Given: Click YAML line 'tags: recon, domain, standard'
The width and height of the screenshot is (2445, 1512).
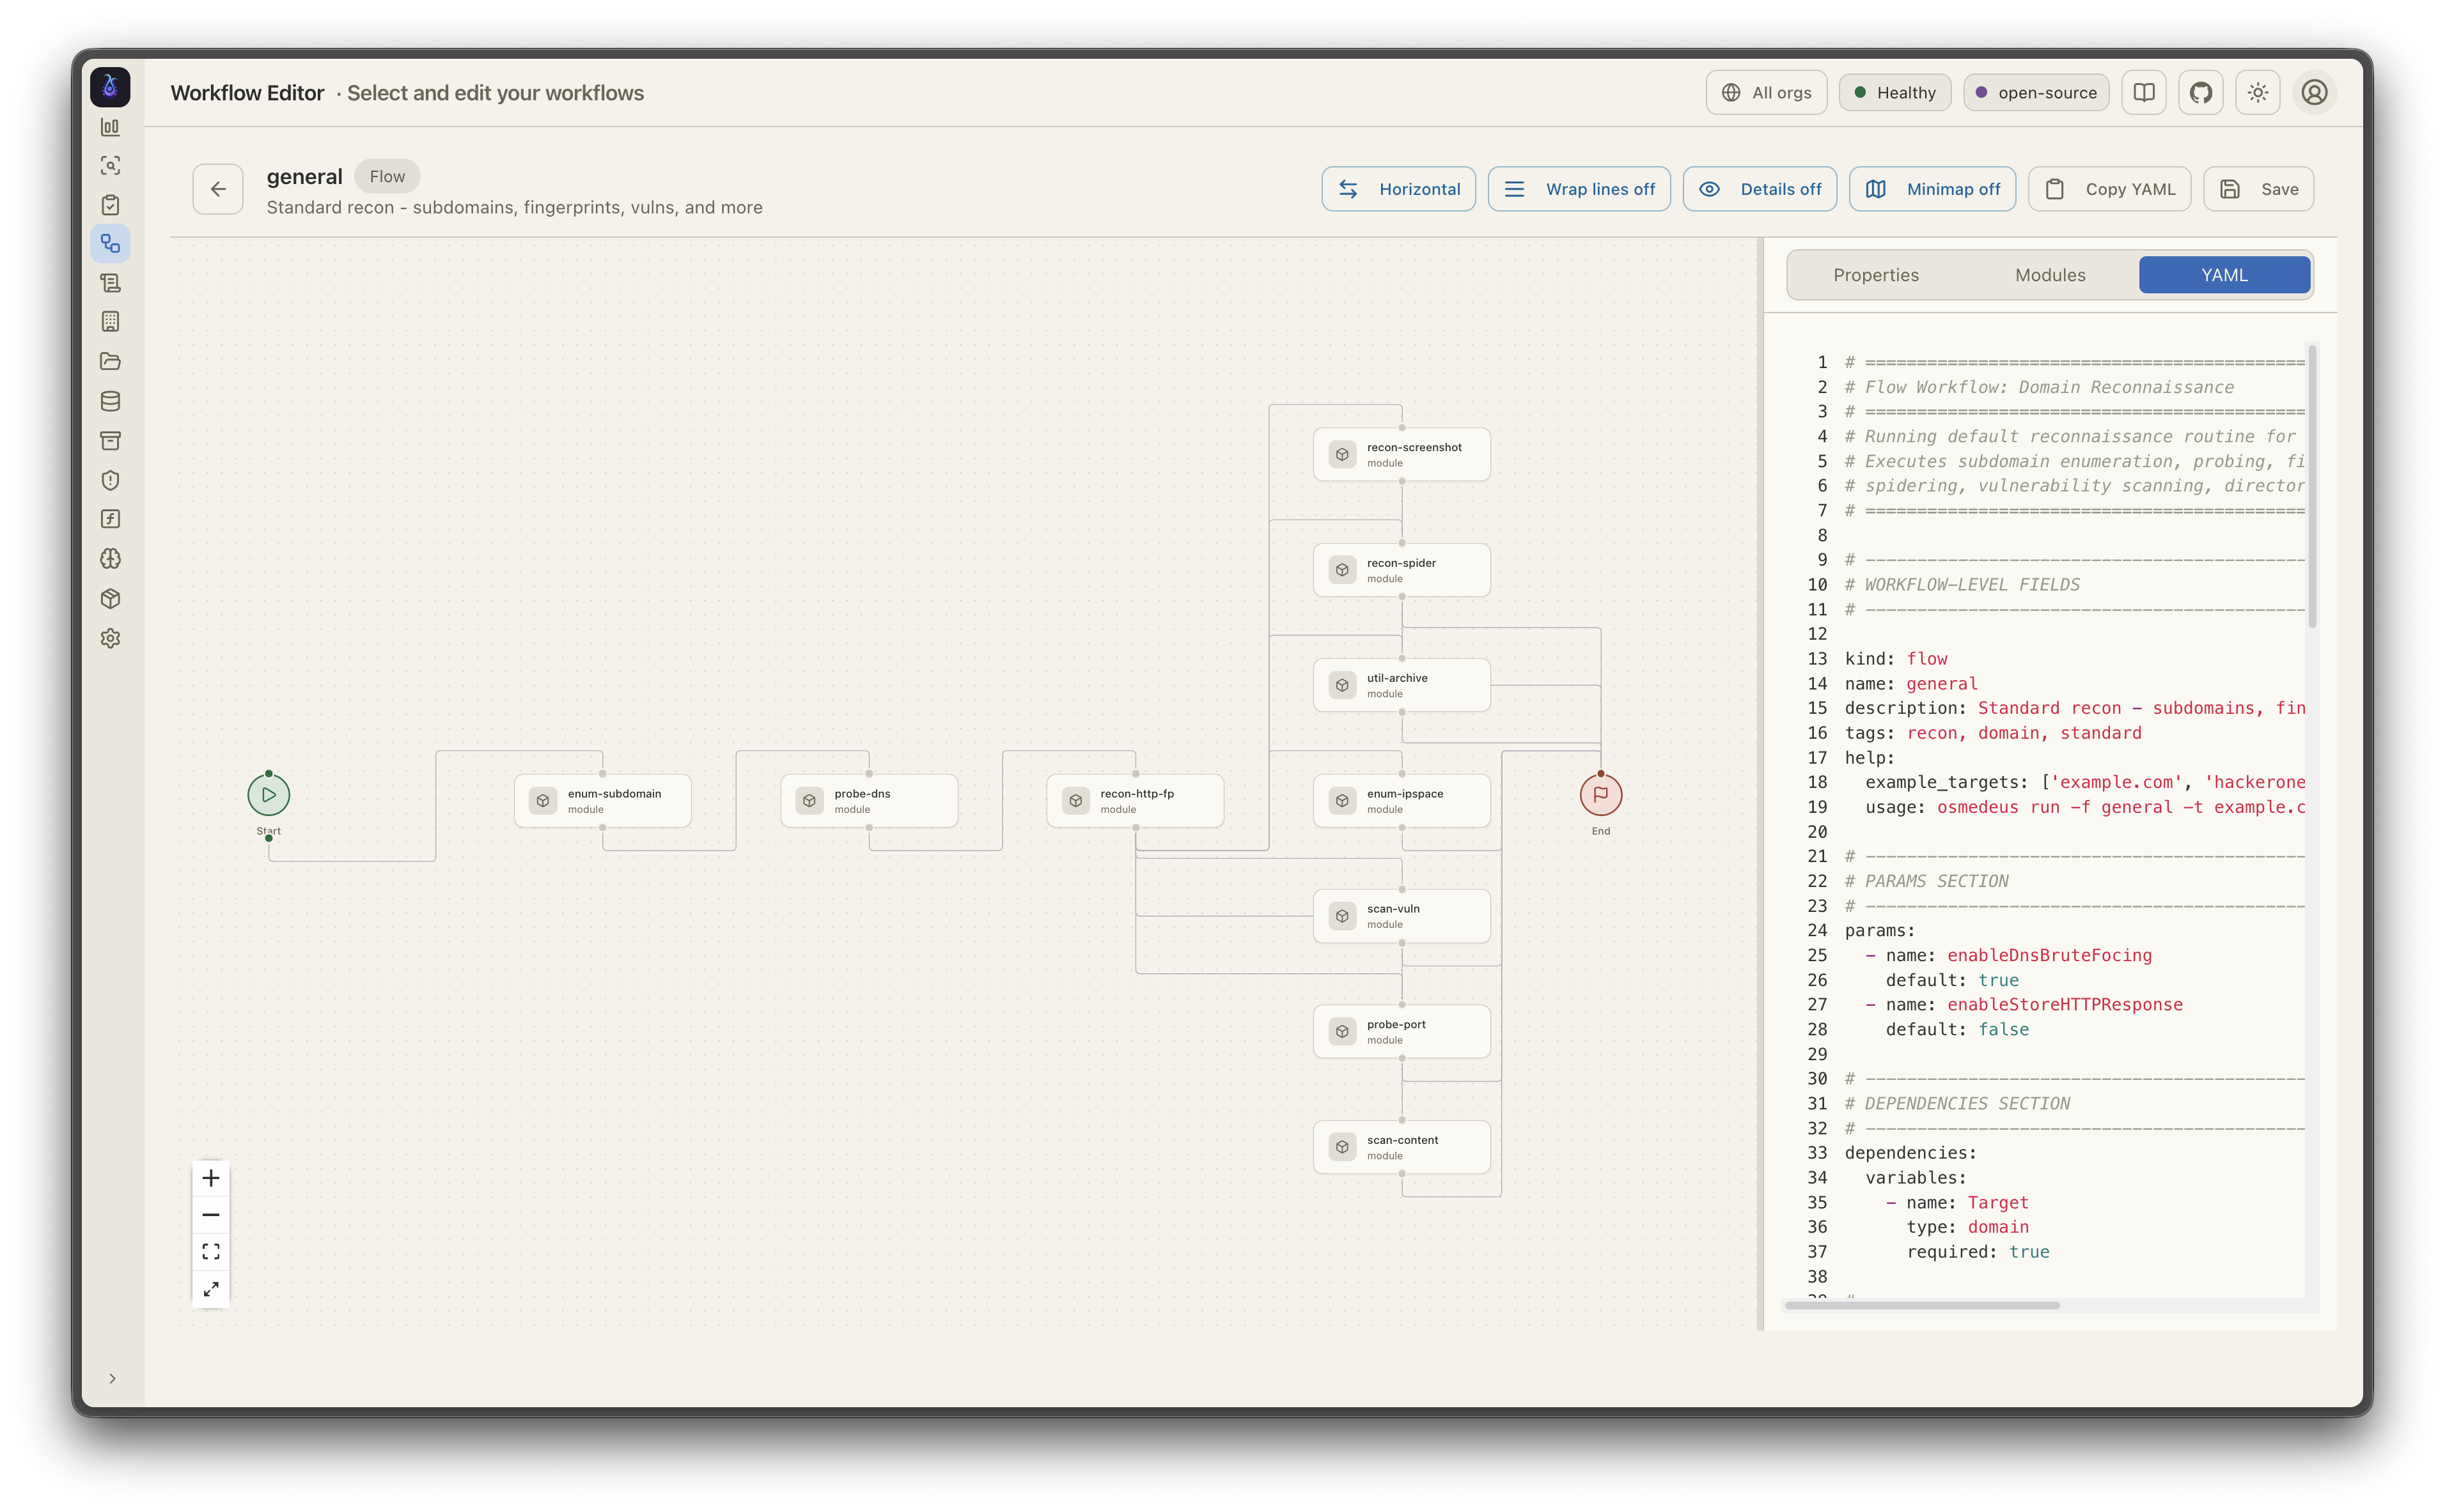Looking at the screenshot, I should (1993, 733).
